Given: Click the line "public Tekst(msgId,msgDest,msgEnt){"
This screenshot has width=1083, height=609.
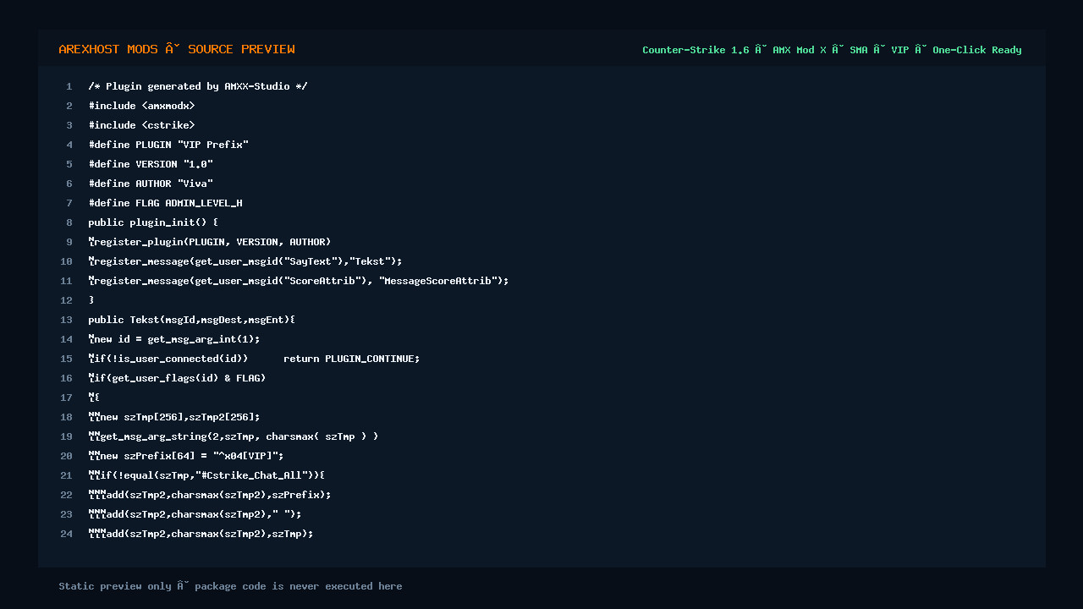Looking at the screenshot, I should [x=191, y=320].
